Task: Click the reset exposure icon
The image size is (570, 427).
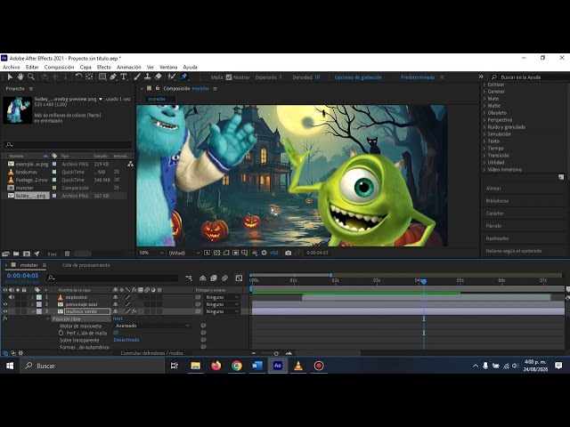Action: tap(264, 253)
